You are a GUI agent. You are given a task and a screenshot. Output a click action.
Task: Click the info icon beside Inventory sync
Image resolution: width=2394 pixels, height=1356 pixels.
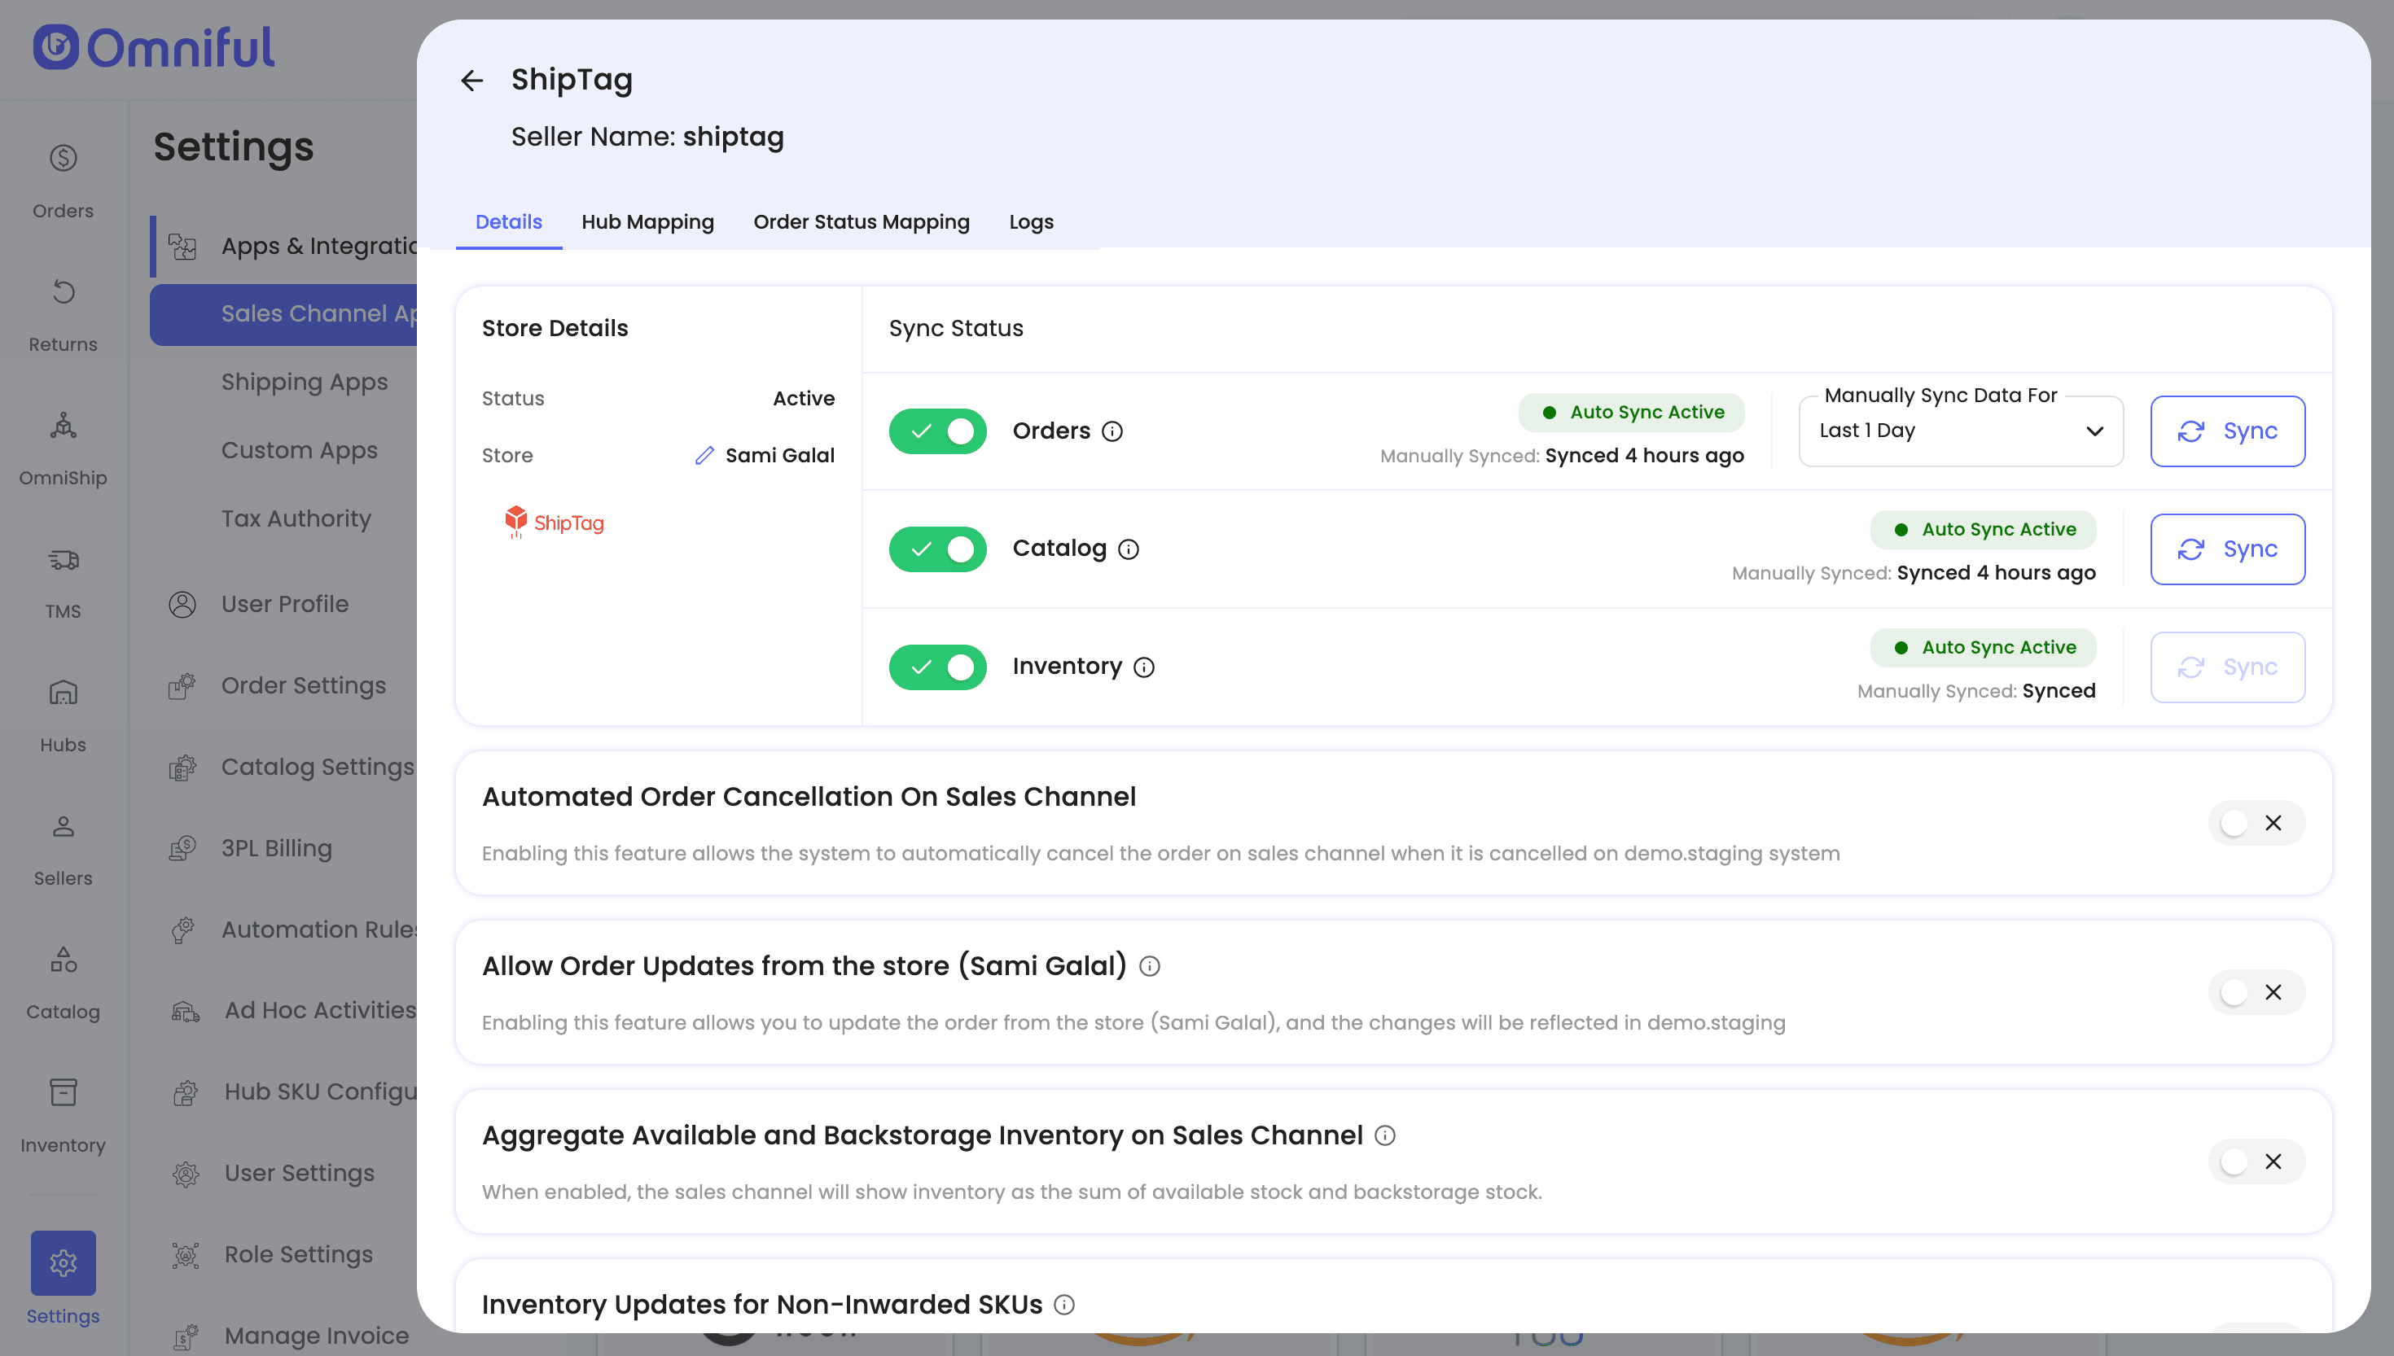[1144, 667]
